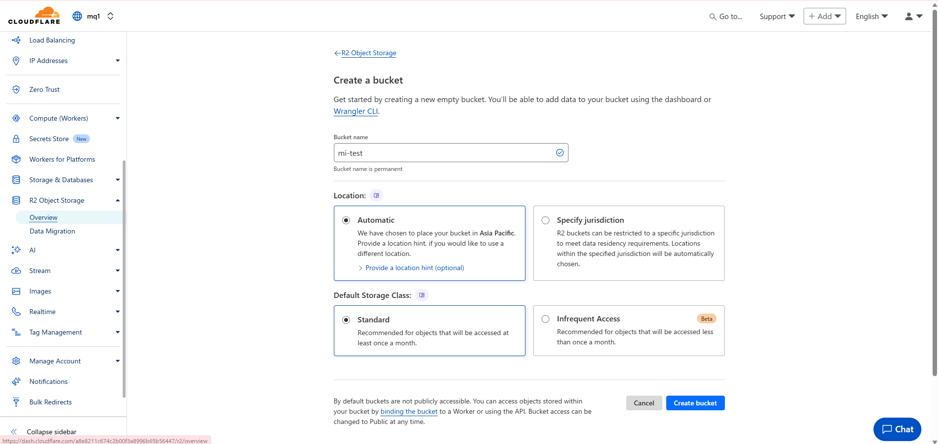Screen dimensions: 938x444
Task: Click the Manage Account gear icon
Action: pyautogui.click(x=16, y=361)
